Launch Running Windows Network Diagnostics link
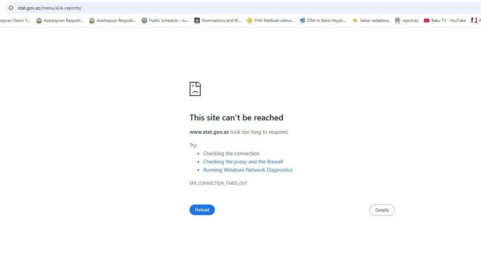This screenshot has width=481, height=276. [248, 170]
